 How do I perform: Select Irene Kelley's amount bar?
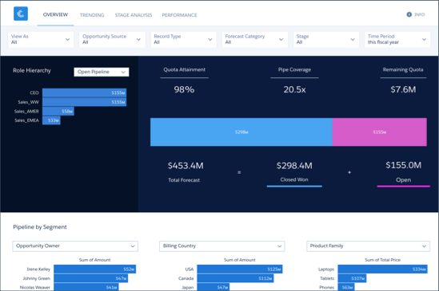pos(95,269)
